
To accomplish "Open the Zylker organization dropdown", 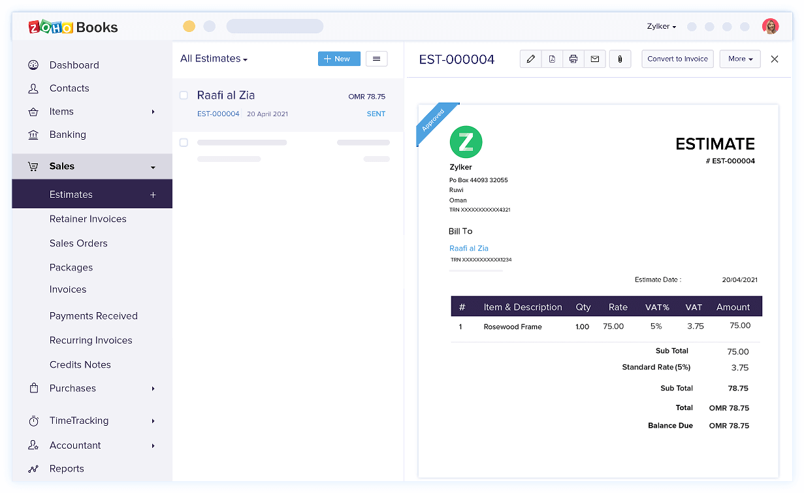I will [x=662, y=27].
